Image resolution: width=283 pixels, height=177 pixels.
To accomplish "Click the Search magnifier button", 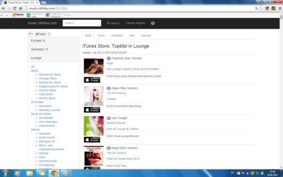I will (113, 23).
